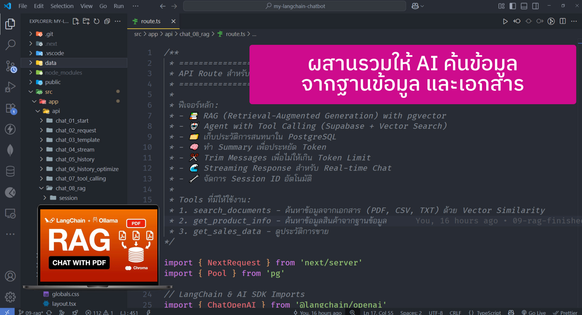Toggle primary side bar visibility
This screenshot has height=315, width=582.
tap(513, 6)
